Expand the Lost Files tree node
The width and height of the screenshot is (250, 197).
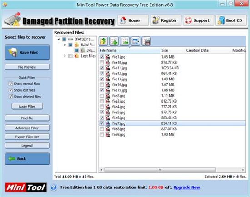[x=65, y=56]
